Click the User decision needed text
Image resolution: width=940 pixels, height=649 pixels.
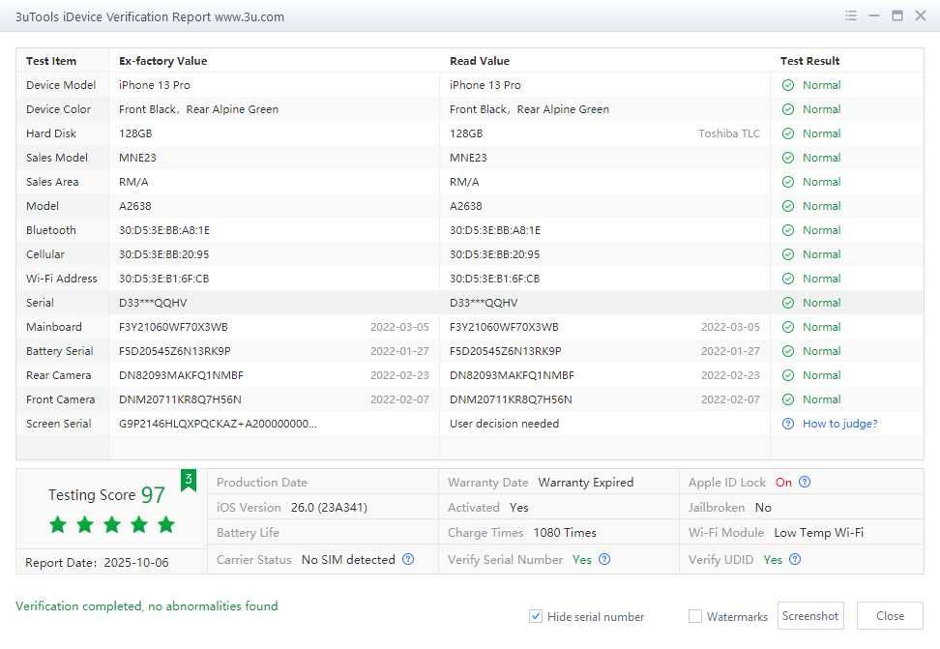[504, 424]
